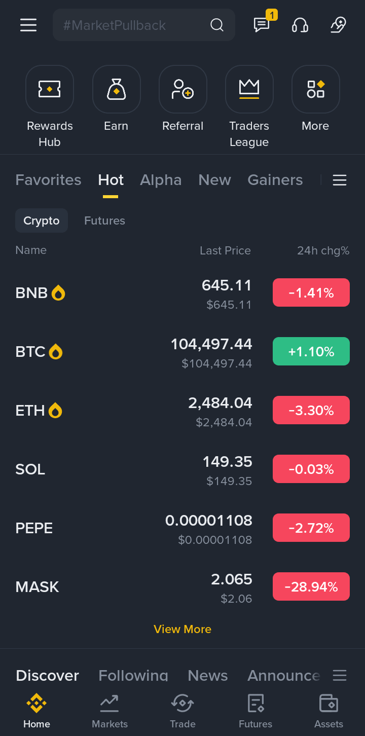Expand the market tabs list menu
Image resolution: width=365 pixels, height=736 pixels.
[x=340, y=180]
